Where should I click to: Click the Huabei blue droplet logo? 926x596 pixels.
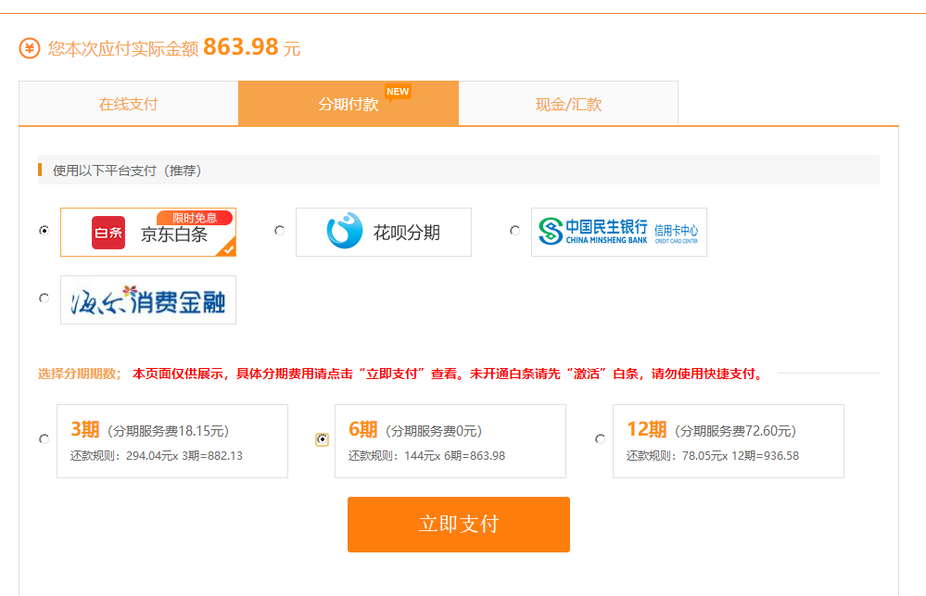345,232
